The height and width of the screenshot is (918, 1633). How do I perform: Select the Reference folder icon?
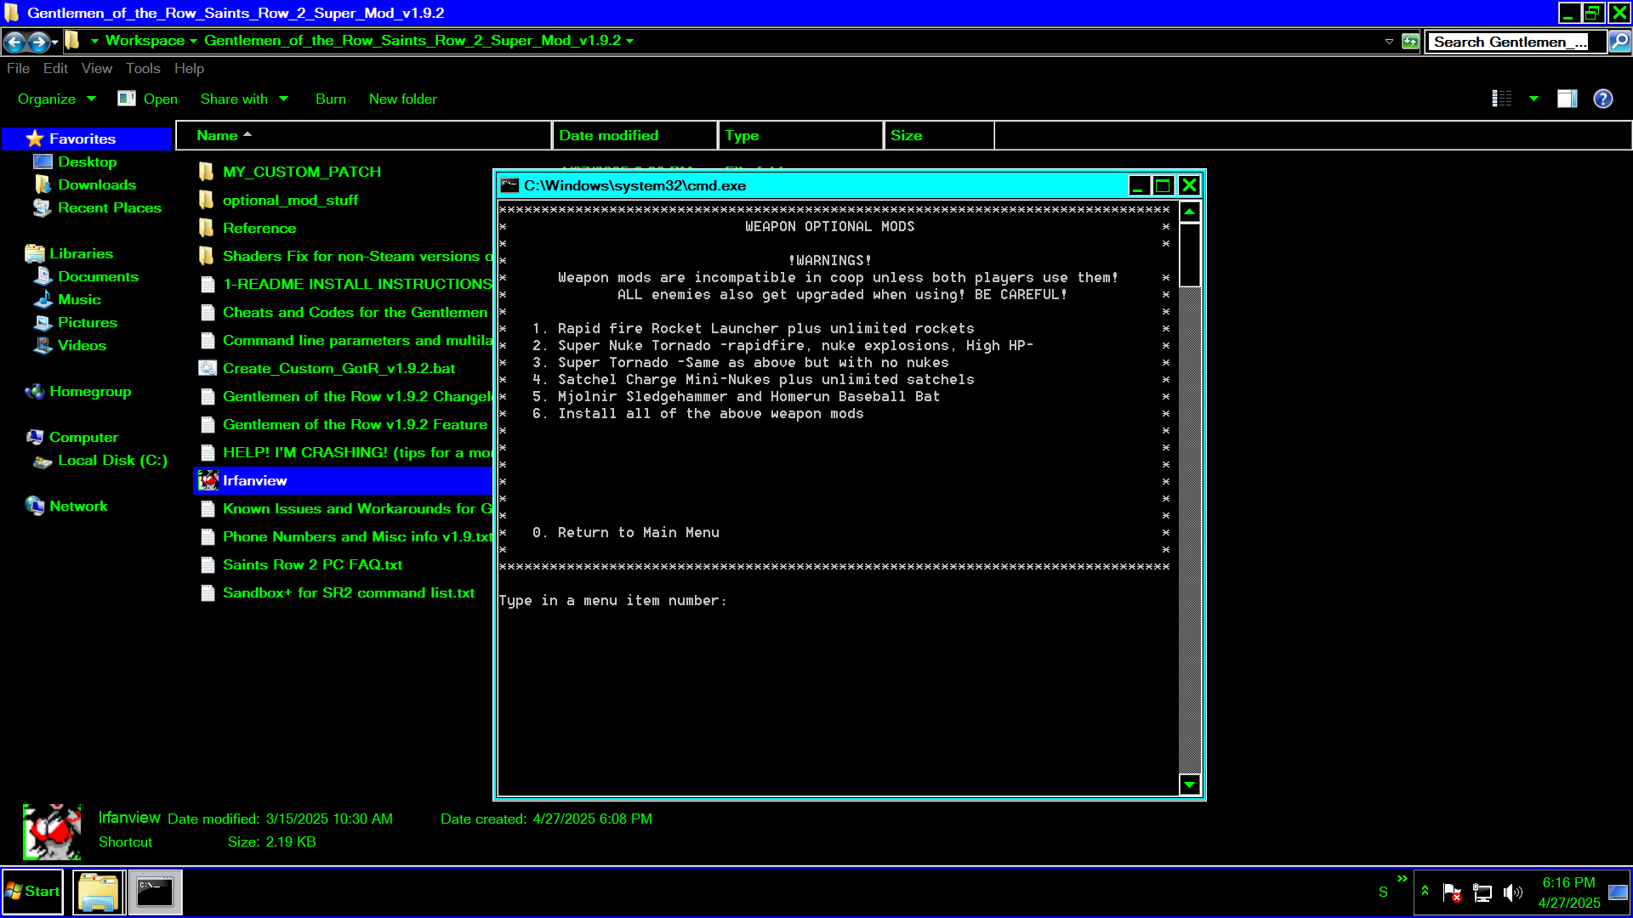point(207,228)
